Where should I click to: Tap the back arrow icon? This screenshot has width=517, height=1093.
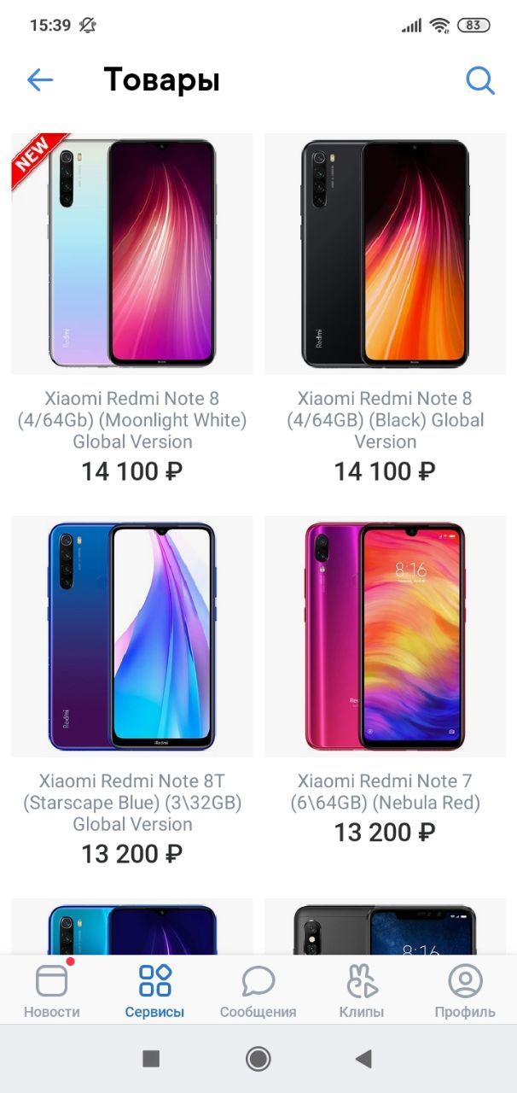[40, 80]
